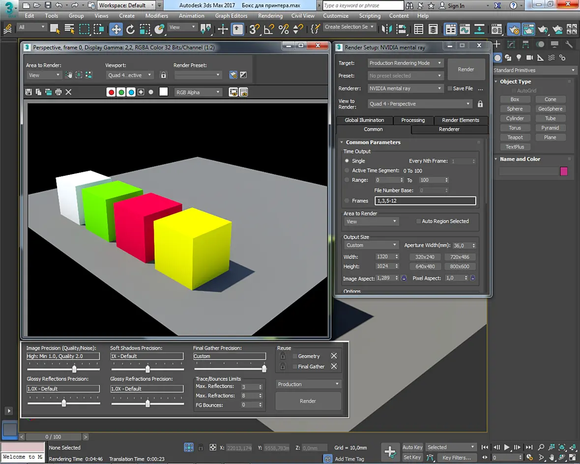Image resolution: width=580 pixels, height=464 pixels.
Task: Select the Move transform tool
Action: [x=116, y=29]
